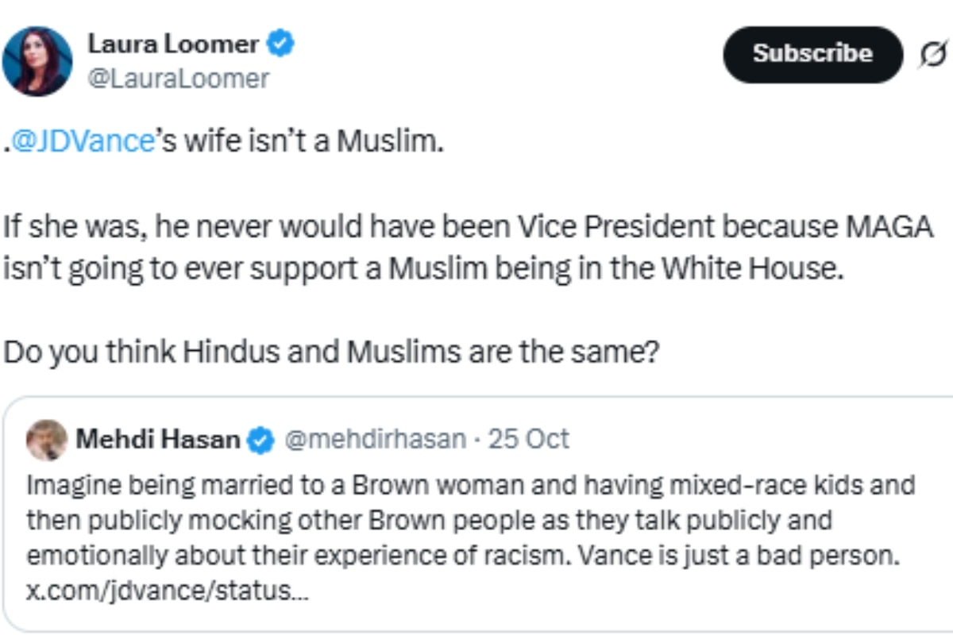
Task: Follow the @JDVance mention link
Action: pos(79,140)
